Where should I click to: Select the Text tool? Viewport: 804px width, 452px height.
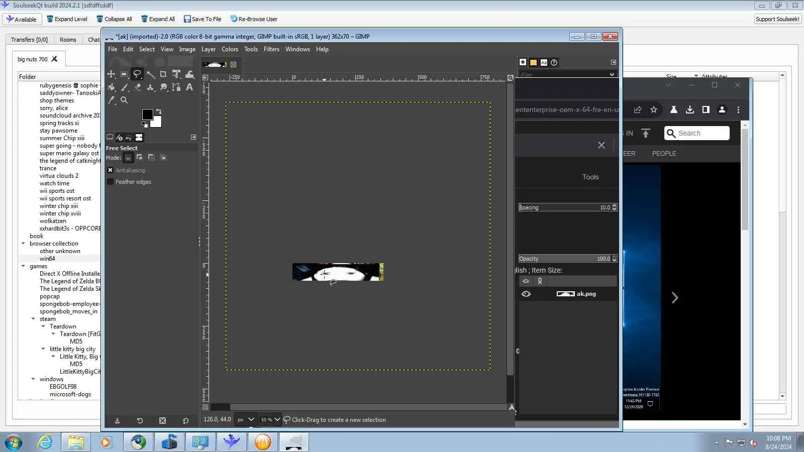[189, 87]
